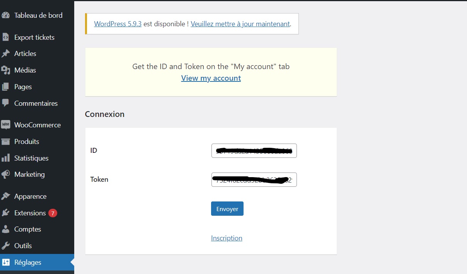
Task: Click the Statistiques bar chart icon
Action: pyautogui.click(x=5, y=158)
